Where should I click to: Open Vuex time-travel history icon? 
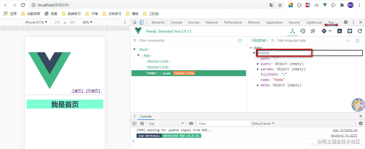point(303,31)
